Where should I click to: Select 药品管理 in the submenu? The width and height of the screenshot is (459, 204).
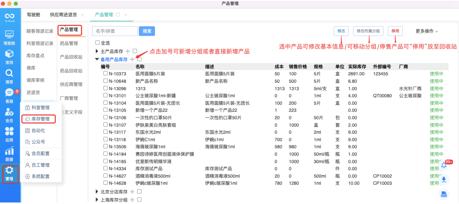(x=69, y=43)
